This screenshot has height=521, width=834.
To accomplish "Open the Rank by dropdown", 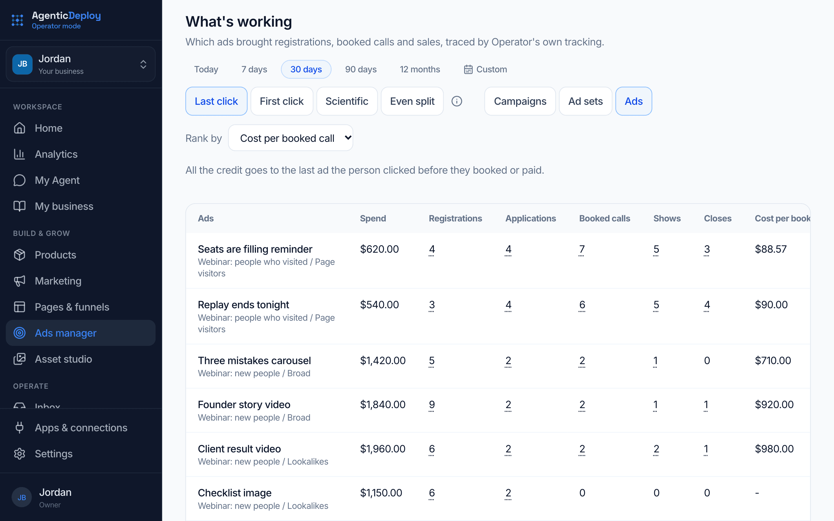I will [x=290, y=138].
